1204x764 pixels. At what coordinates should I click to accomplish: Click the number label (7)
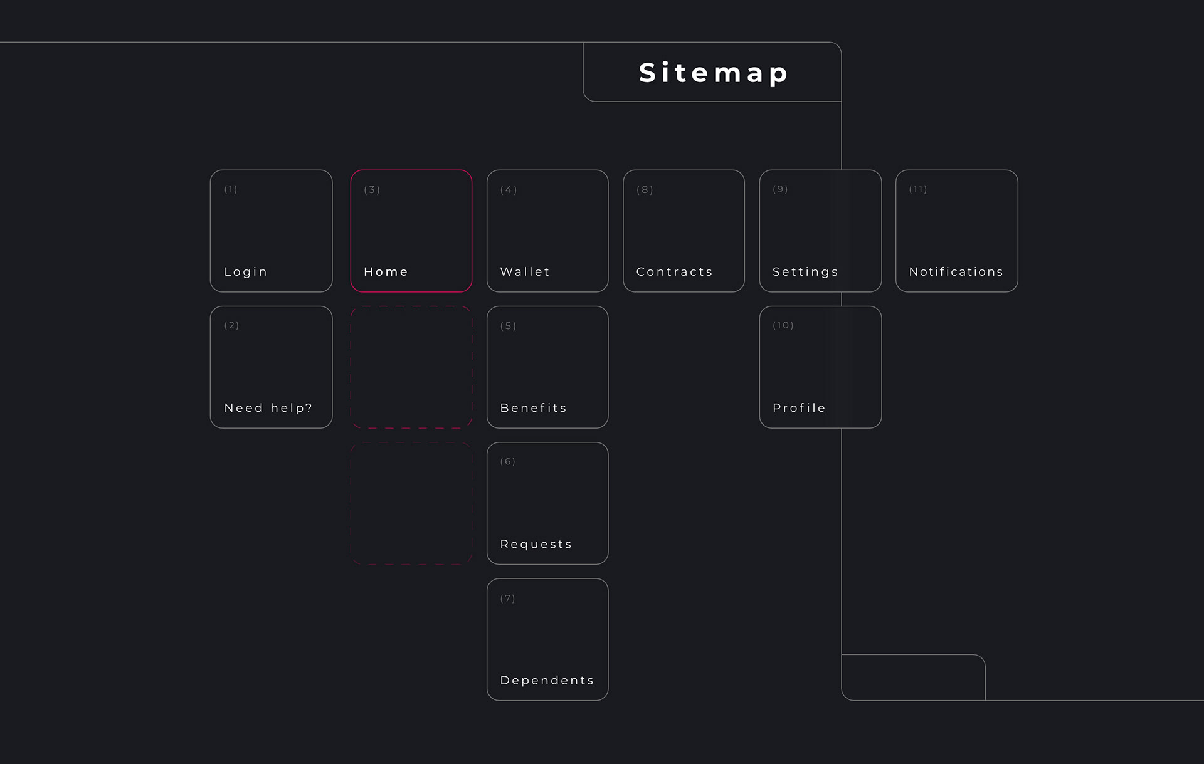507,599
